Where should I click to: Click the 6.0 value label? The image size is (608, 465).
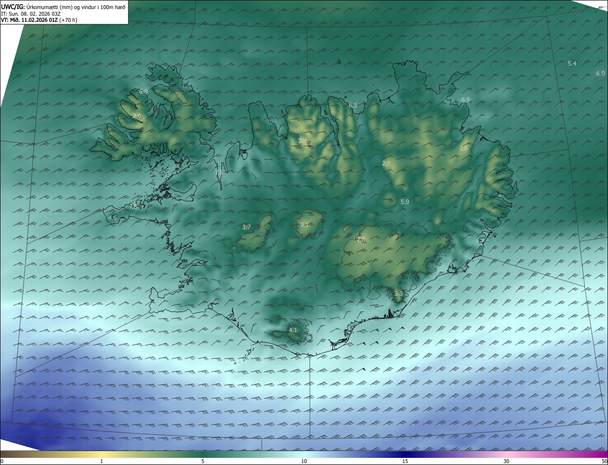click(600, 73)
